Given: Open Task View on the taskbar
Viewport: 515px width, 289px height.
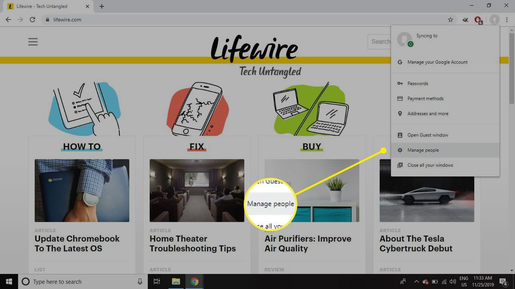Looking at the screenshot, I should coord(157,281).
